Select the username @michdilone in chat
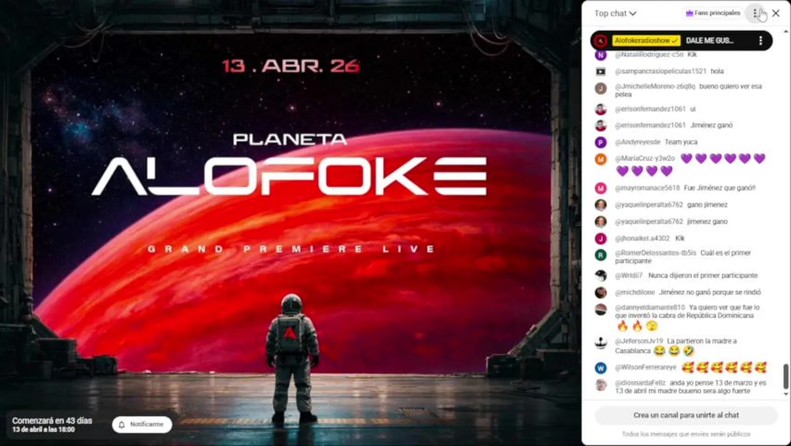 tap(635, 292)
